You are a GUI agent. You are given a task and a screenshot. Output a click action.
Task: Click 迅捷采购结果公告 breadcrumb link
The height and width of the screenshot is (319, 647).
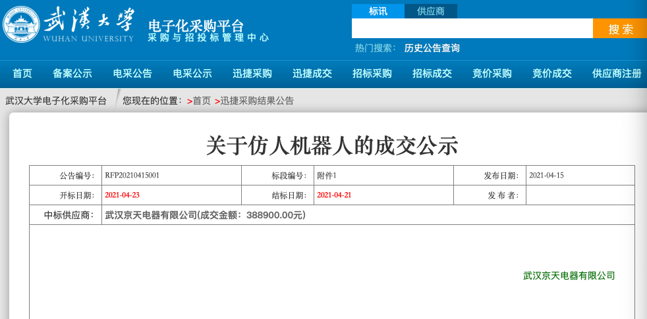coord(257,101)
